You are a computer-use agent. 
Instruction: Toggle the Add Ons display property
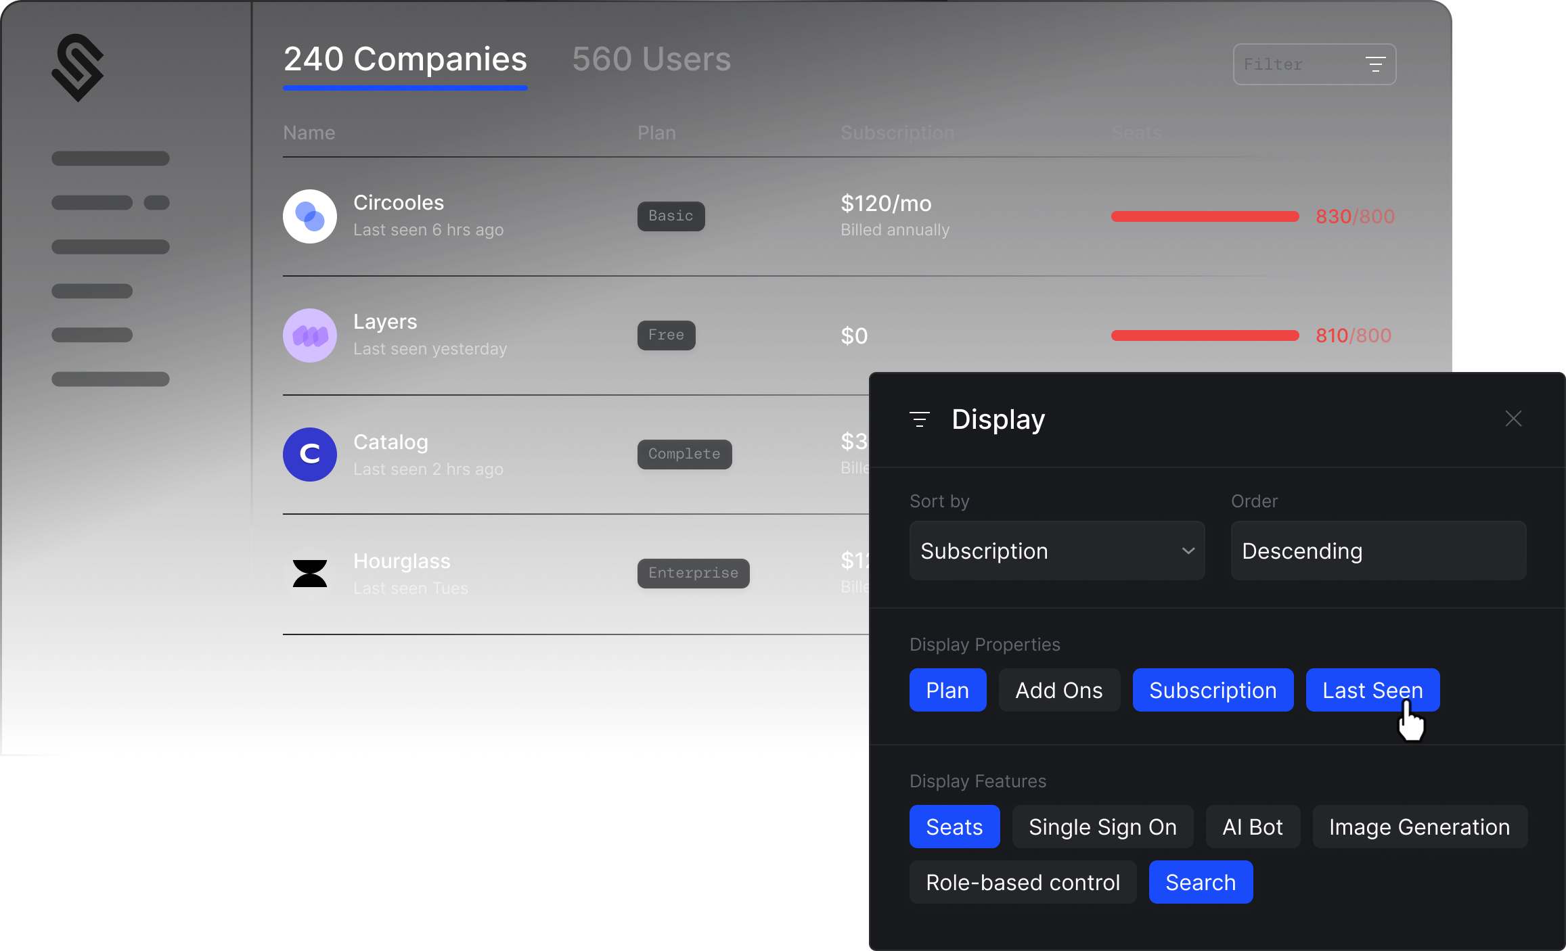pos(1059,690)
